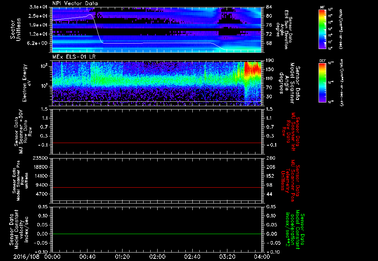The image size is (378, 261).
Task: Click the red high-flux region in the ELS spectrogram
Action: point(252,69)
